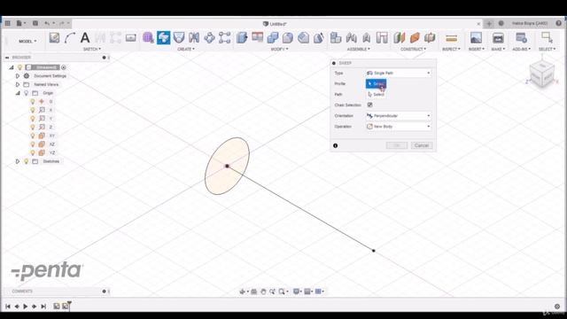
Task: Open the MODEL workspace dropdown
Action: tap(27, 42)
